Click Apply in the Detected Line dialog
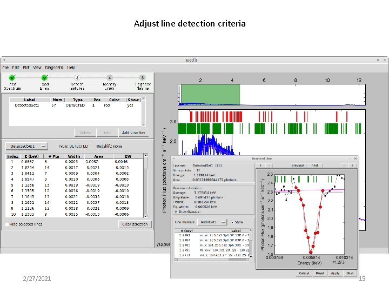 click(335, 273)
